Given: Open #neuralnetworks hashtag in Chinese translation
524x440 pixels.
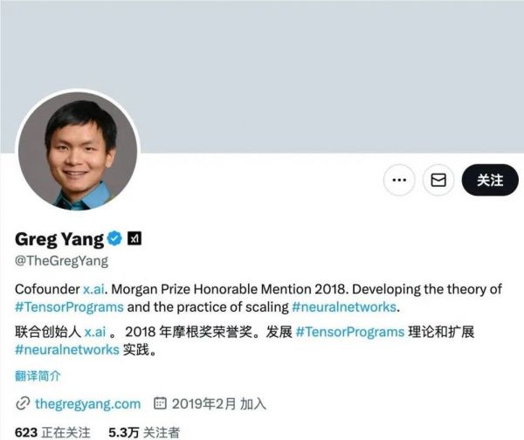Looking at the screenshot, I should 67,349.
